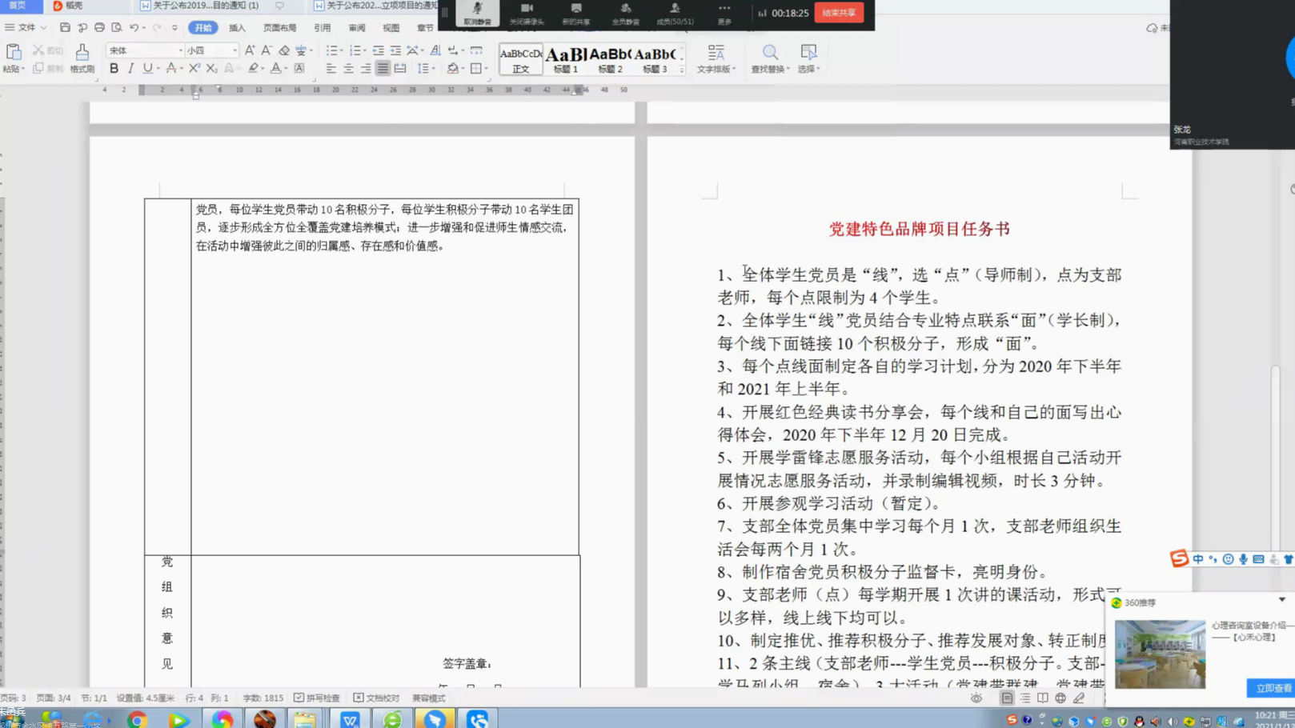Toggle document proofreading (文档校对) in status bar

click(x=376, y=698)
